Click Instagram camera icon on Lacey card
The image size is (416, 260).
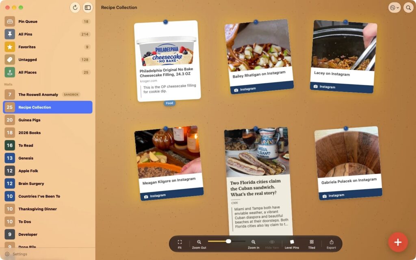point(315,87)
